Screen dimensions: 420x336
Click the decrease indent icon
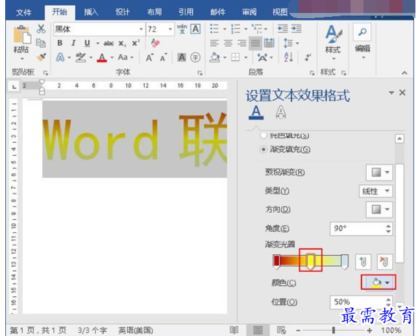(x=282, y=29)
